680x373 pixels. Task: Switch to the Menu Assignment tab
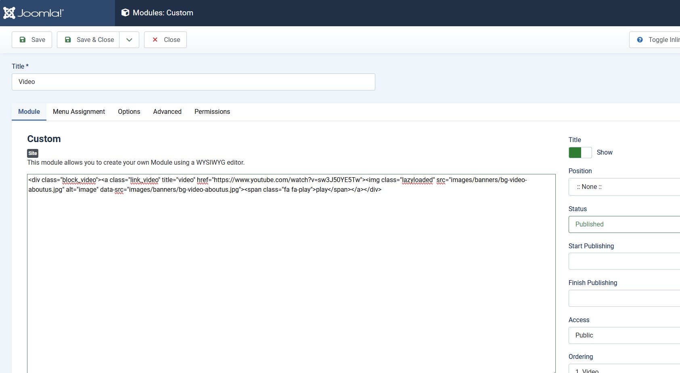tap(79, 112)
